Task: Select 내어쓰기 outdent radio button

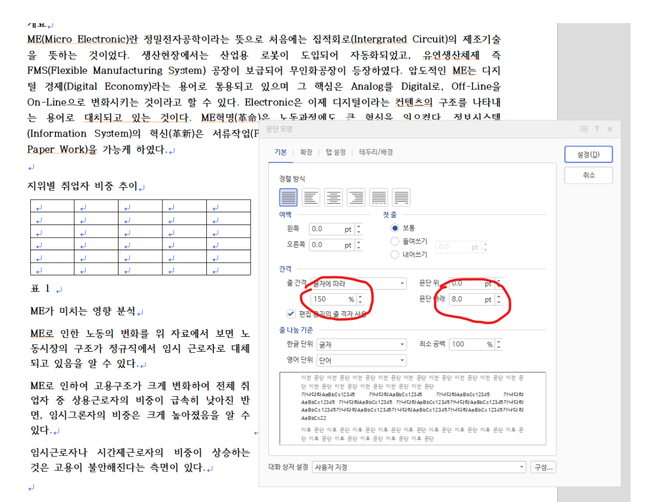Action: pyautogui.click(x=395, y=255)
